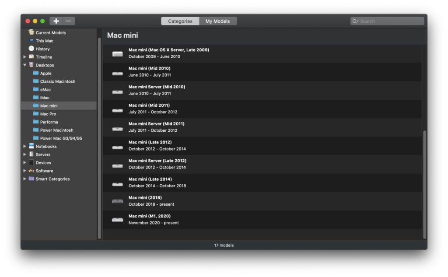448x277 pixels.
Task: Collapse the Desktops disclosure triangle
Action: click(x=24, y=65)
